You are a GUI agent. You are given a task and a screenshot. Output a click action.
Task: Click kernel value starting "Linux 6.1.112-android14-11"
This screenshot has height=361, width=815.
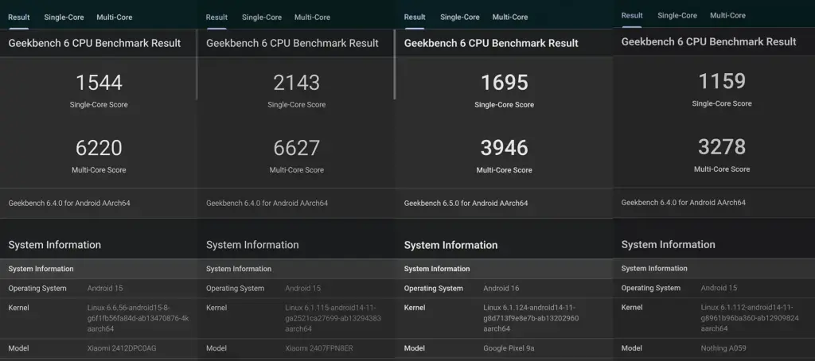(x=750, y=318)
